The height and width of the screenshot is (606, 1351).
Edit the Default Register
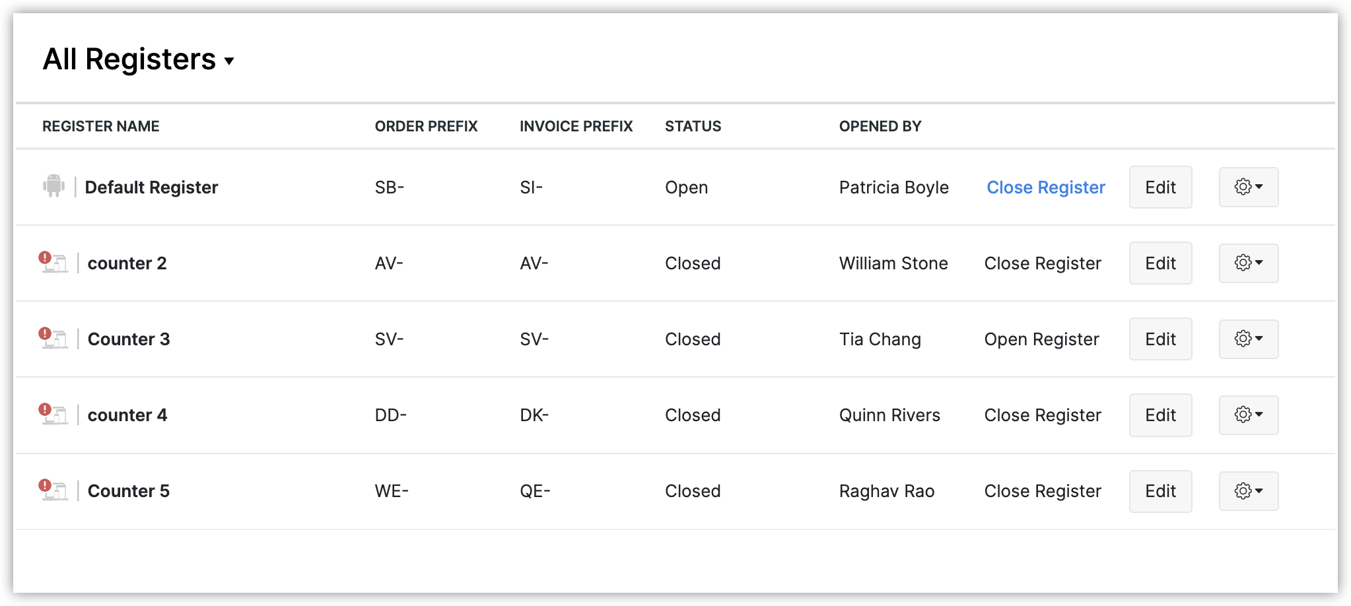(1160, 187)
